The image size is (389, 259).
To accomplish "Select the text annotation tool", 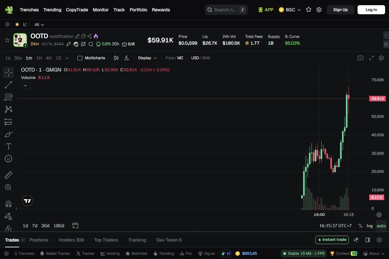I will click(x=8, y=146).
